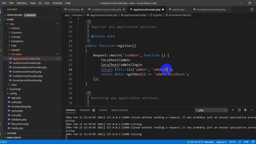Switch to the Problems panel tab
This screenshot has height=144, width=256.
(x=87, y=110)
